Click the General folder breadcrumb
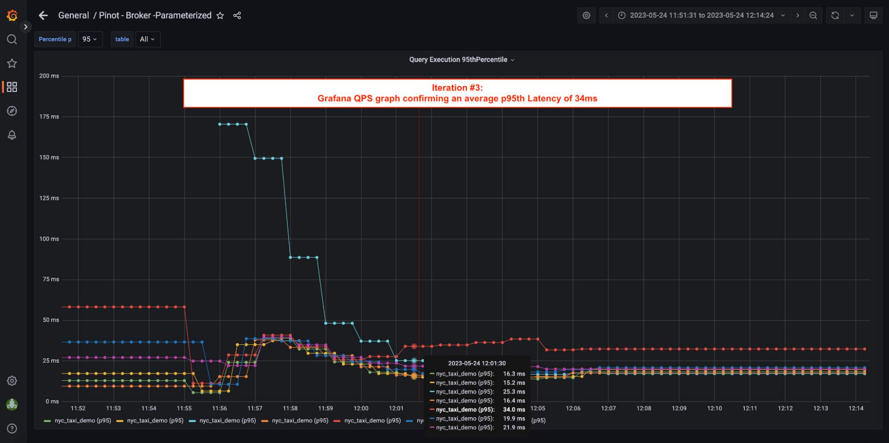889x443 pixels. pos(73,16)
